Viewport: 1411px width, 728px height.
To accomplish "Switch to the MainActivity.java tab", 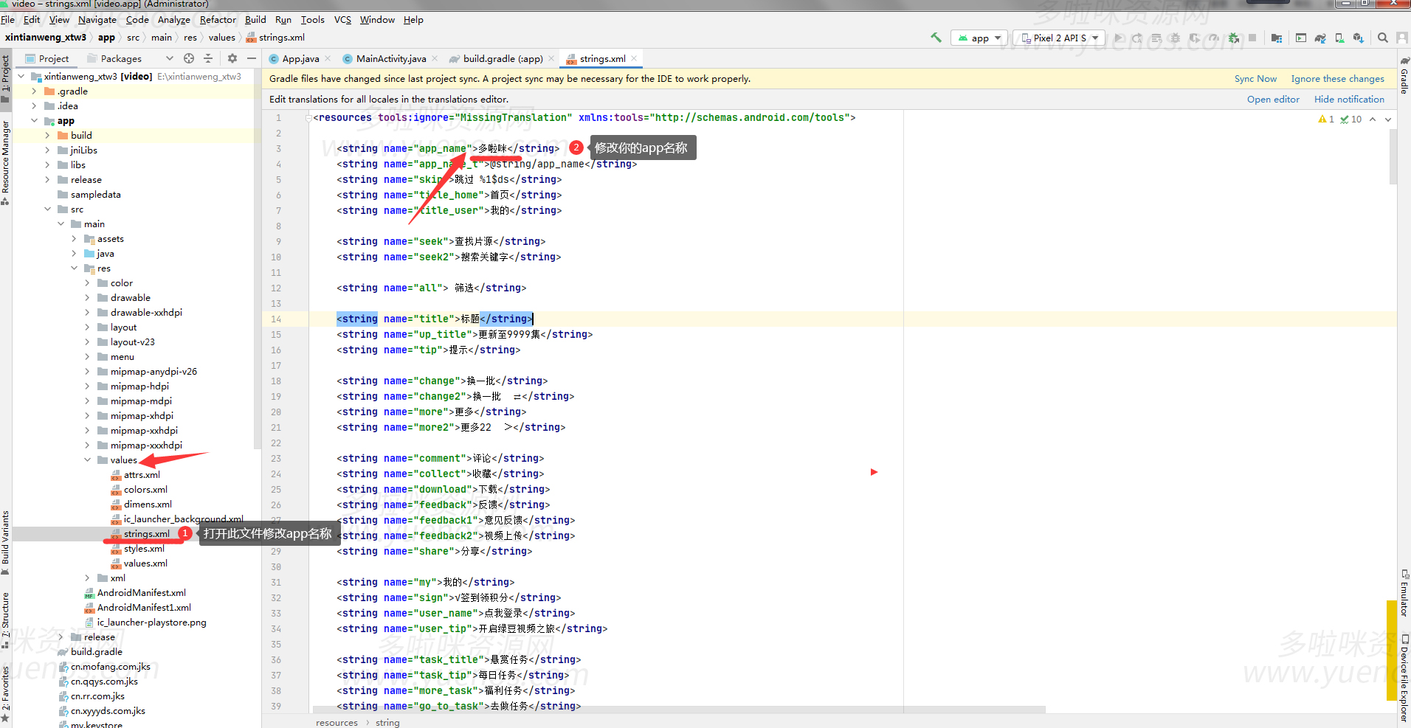I will (390, 59).
